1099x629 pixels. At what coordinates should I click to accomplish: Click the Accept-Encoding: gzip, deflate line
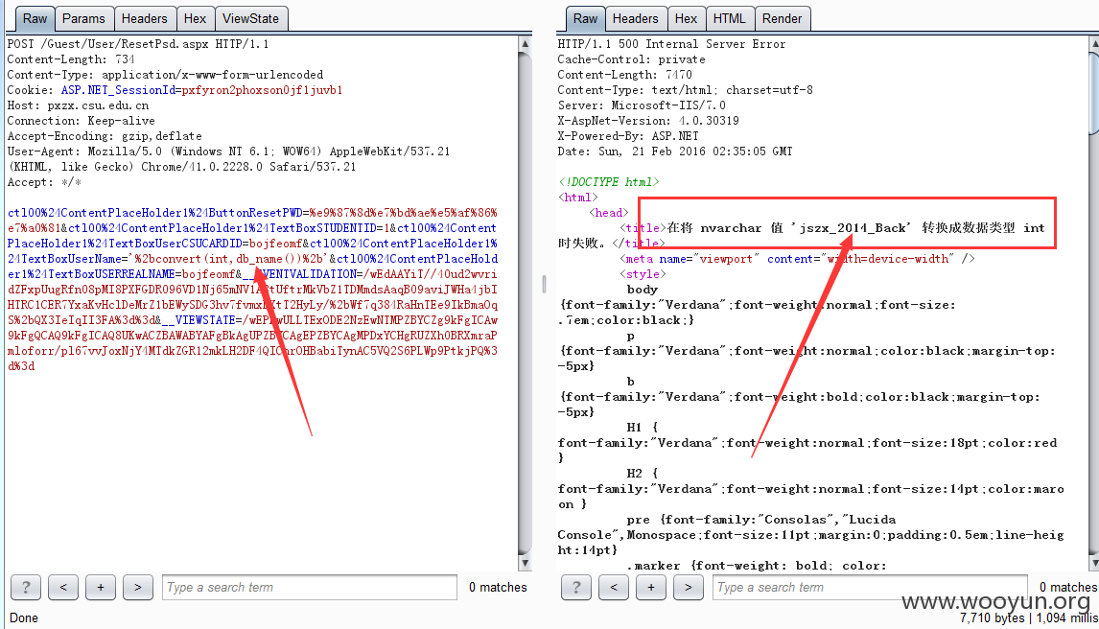(105, 136)
